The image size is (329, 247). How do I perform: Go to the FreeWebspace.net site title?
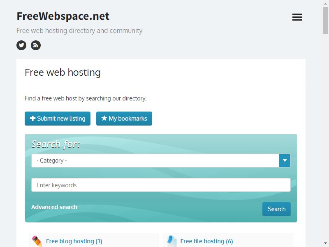(63, 16)
